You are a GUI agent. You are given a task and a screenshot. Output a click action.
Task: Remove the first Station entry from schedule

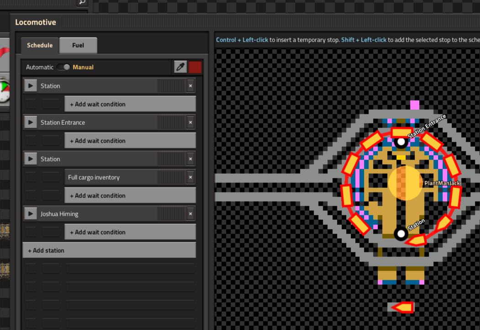[190, 86]
